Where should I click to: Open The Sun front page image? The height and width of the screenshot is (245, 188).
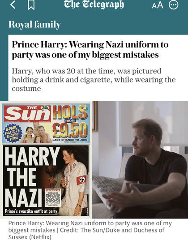click(46, 160)
